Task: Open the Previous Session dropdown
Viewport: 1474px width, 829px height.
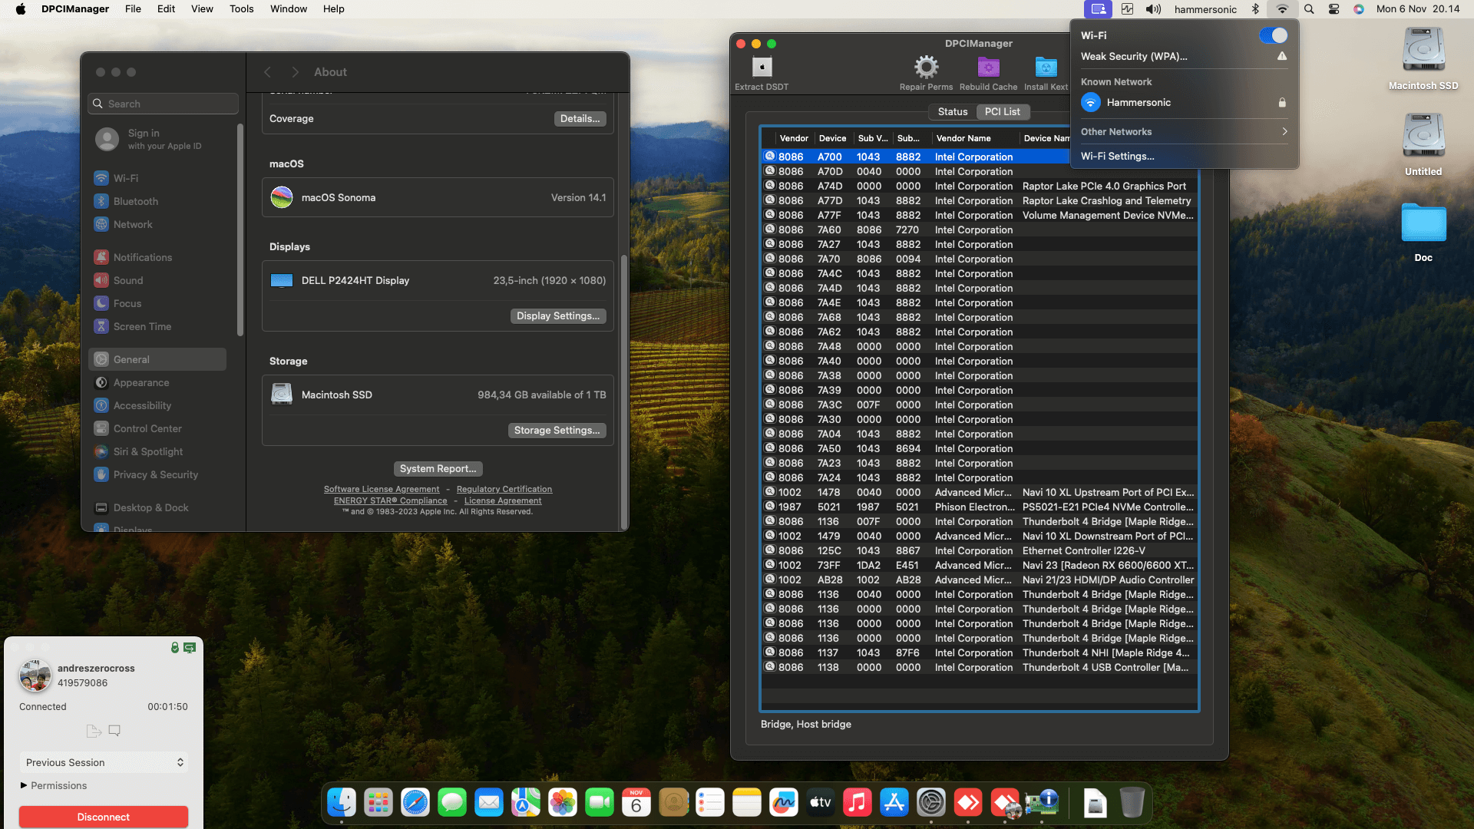Action: point(104,762)
